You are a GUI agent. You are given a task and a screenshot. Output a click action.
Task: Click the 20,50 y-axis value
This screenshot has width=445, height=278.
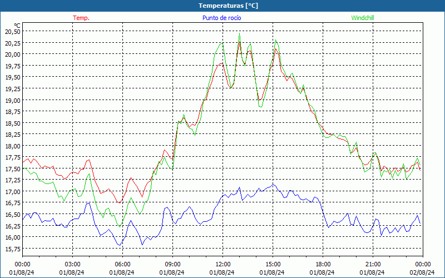[12, 32]
